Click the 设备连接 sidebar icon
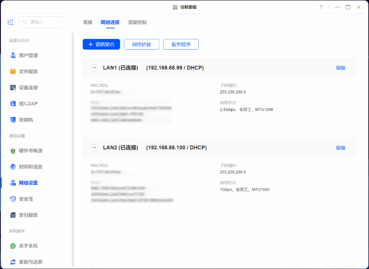The height and width of the screenshot is (269, 369). tap(13, 87)
